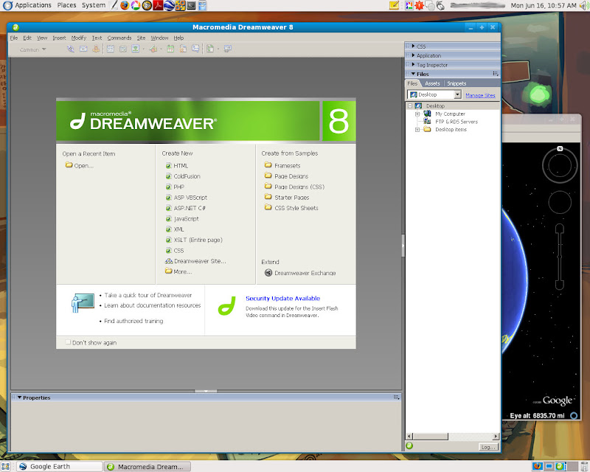Switch to the Assets tab
Screen dimensions: 590x472
[x=432, y=83]
